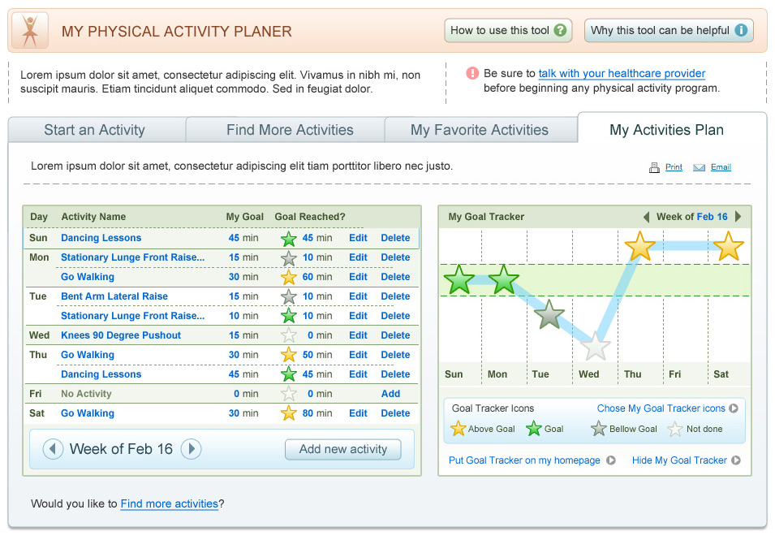Viewport: 775px width, 540px height.
Task: Click the Print icon
Action: (654, 168)
